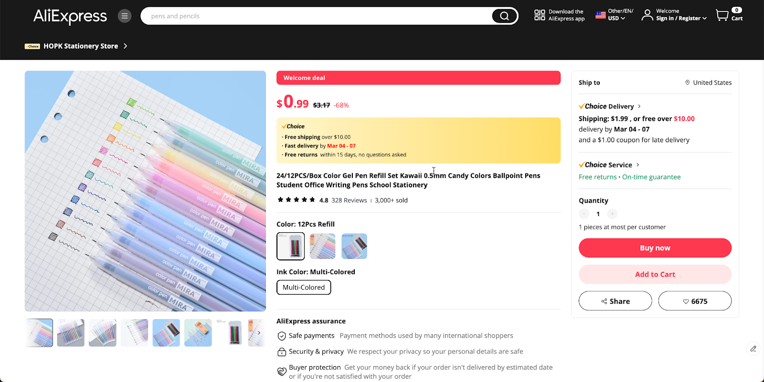The image size is (764, 382).
Task: Select the second color variant swatch
Action: click(x=322, y=246)
